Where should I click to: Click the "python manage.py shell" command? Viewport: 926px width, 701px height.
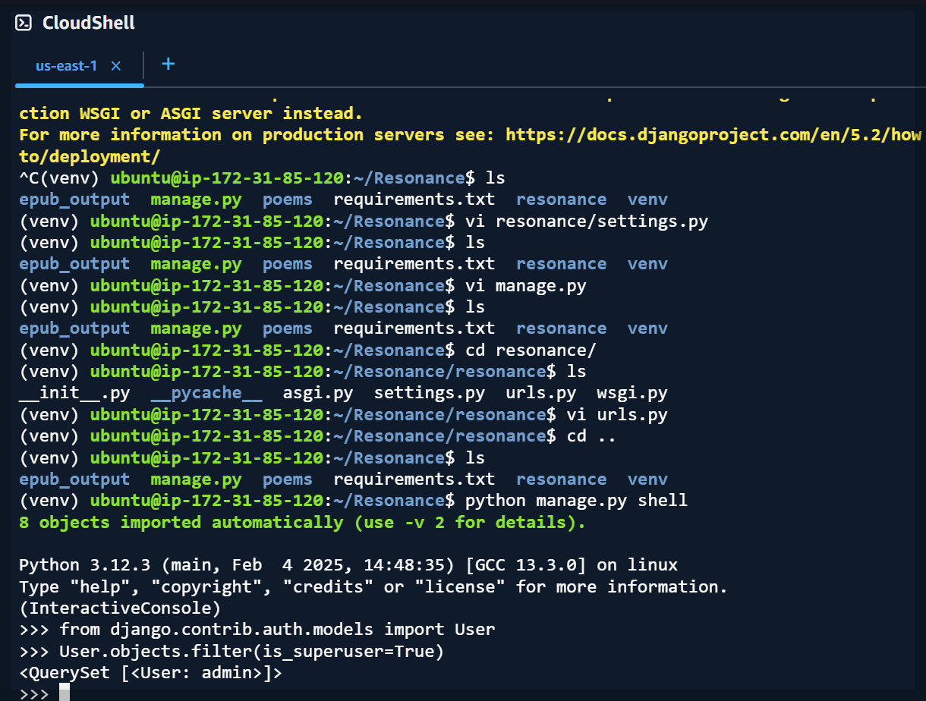(576, 501)
